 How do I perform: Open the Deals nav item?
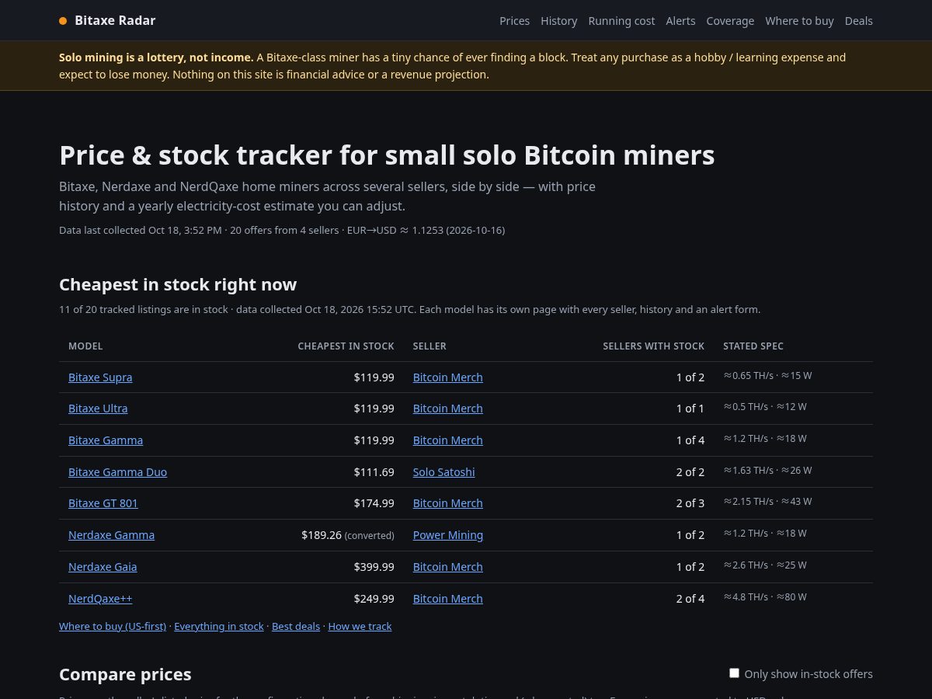(x=859, y=21)
